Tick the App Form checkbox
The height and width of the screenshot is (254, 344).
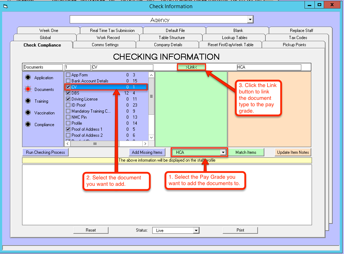coord(68,75)
